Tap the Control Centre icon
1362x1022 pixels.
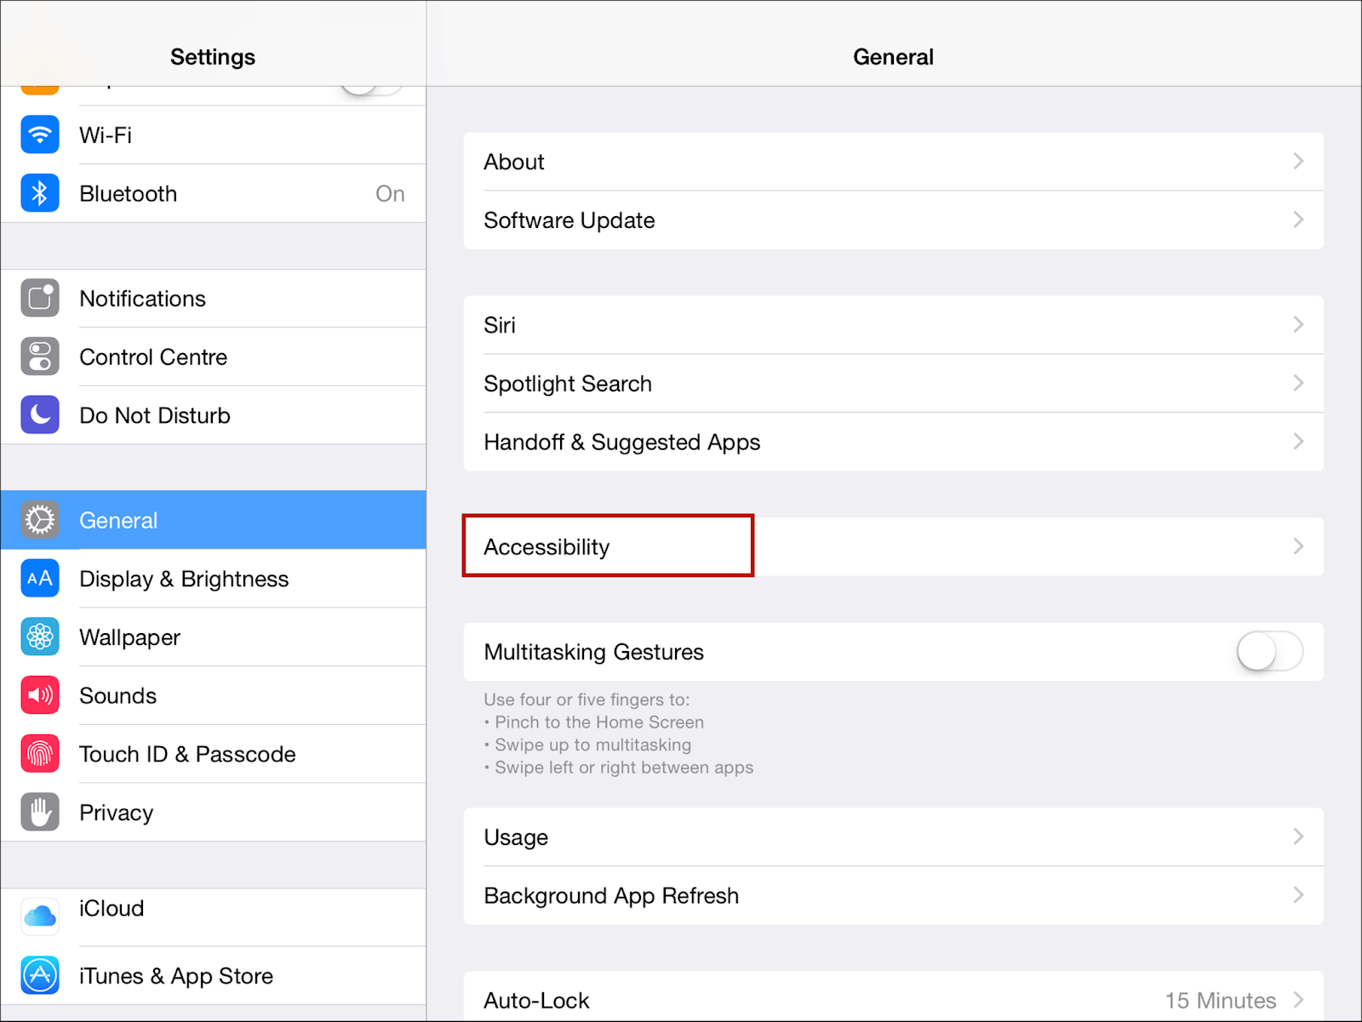click(x=40, y=357)
